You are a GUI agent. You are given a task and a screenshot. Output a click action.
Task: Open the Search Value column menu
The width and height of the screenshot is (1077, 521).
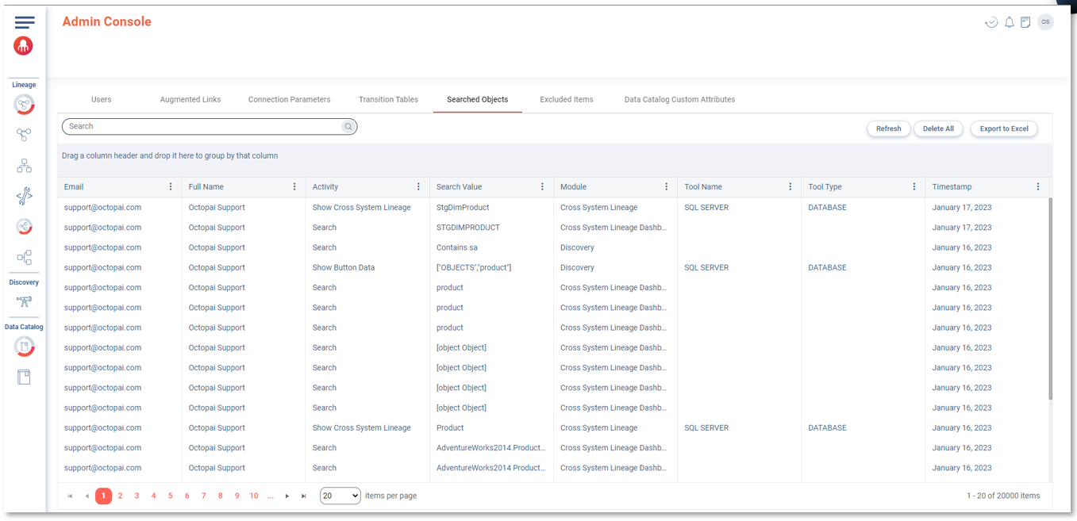tap(542, 187)
